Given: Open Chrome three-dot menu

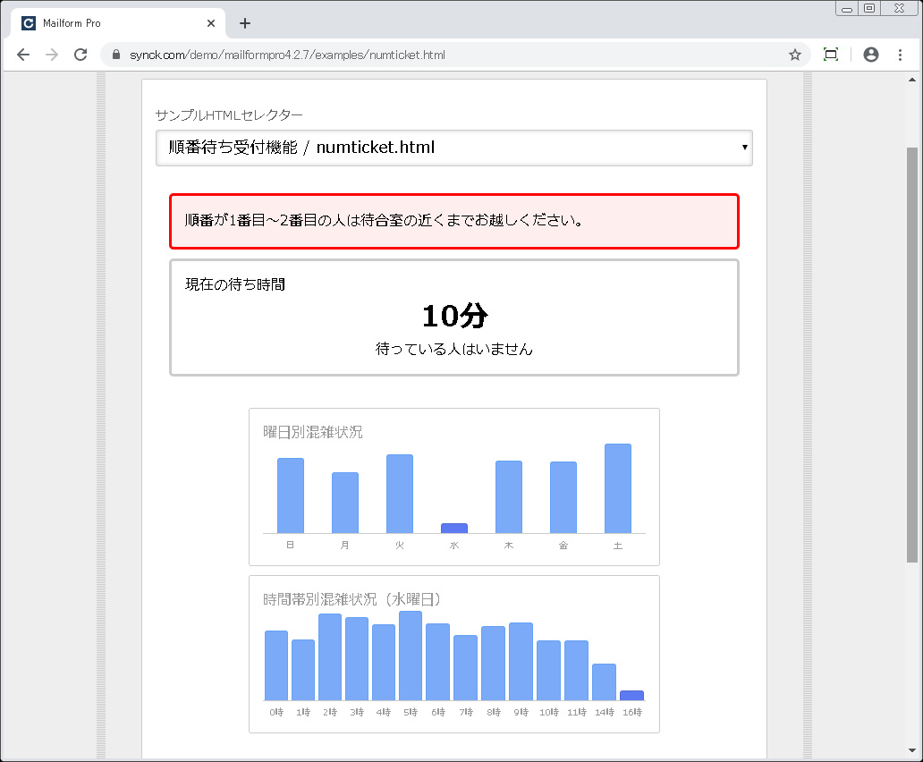Looking at the screenshot, I should click(x=900, y=55).
